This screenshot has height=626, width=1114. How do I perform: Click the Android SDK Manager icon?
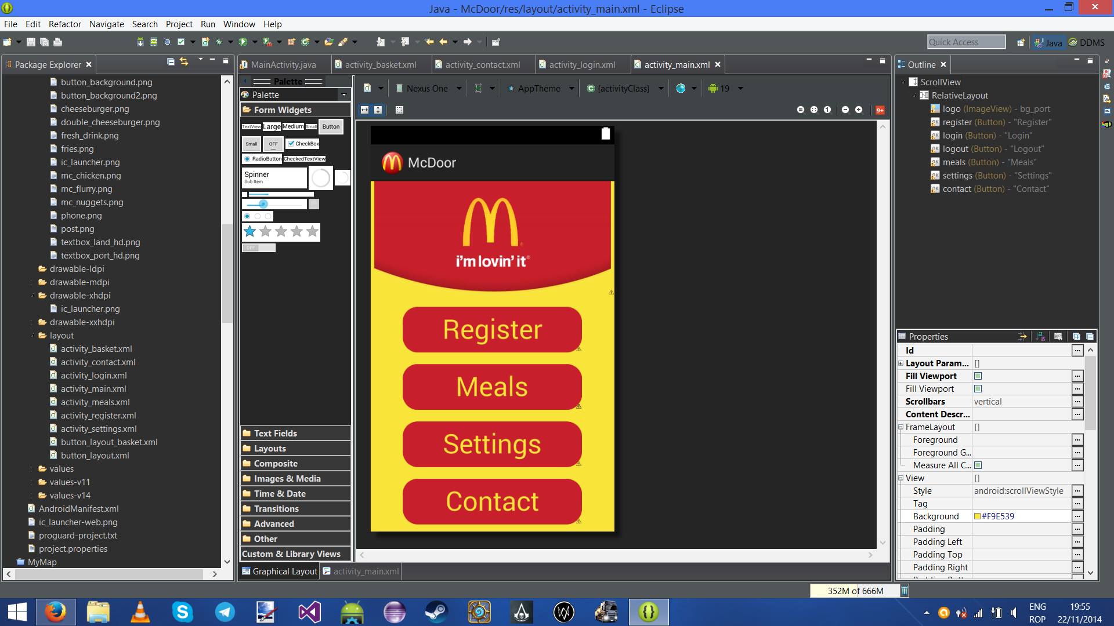pos(140,42)
